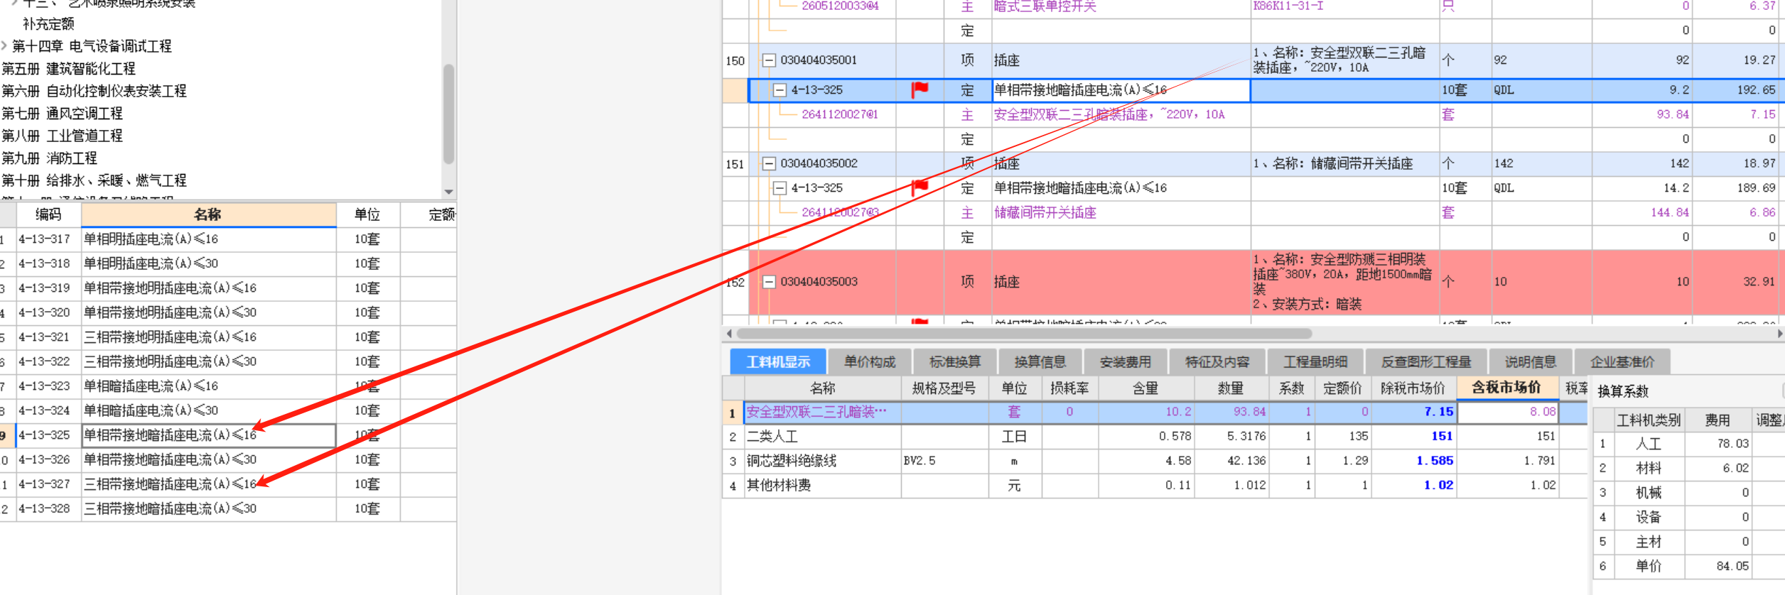Collapse item 030404035003

769,282
